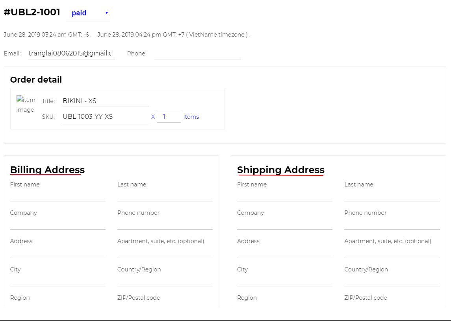This screenshot has width=451, height=321.
Task: Open the paid order status dropdown
Action: point(88,13)
